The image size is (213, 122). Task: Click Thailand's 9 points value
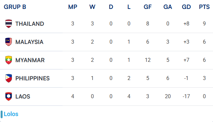coord(204,23)
